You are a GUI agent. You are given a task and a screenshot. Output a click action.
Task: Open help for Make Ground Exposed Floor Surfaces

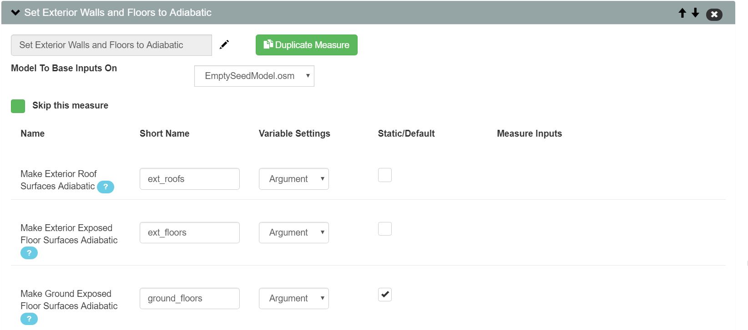29,319
